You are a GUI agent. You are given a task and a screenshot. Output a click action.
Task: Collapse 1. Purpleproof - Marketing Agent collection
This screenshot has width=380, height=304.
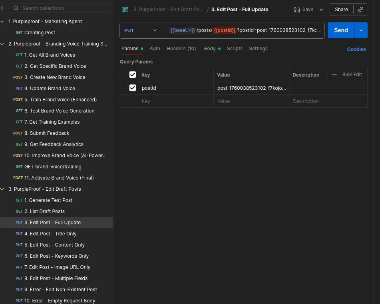tap(2, 22)
